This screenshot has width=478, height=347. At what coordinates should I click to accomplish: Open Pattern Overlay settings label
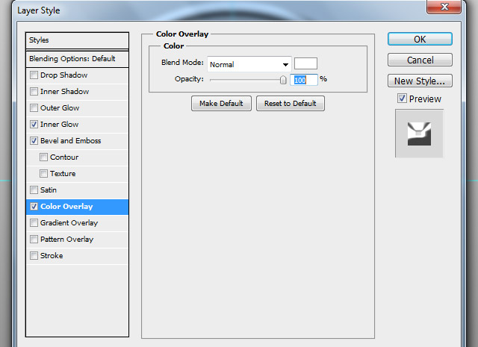[x=66, y=240]
